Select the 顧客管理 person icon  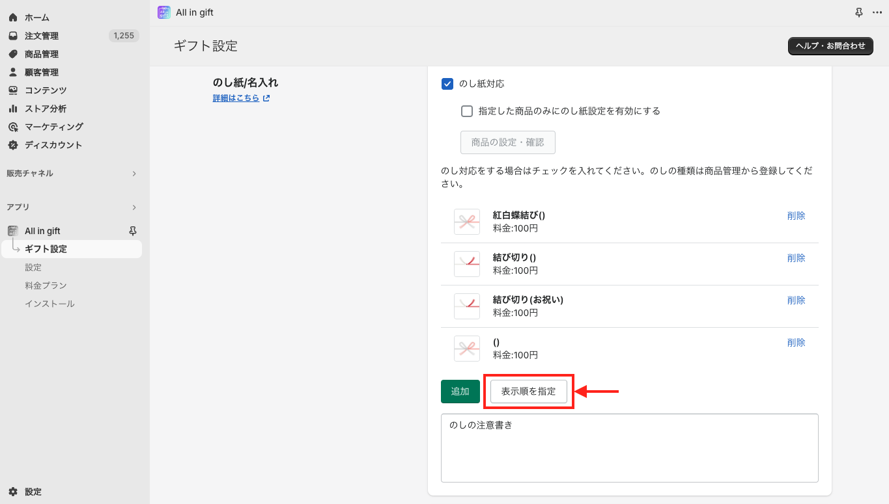coord(13,72)
